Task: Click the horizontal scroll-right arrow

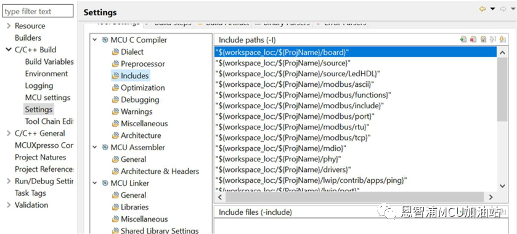Action: pyautogui.click(x=491, y=197)
